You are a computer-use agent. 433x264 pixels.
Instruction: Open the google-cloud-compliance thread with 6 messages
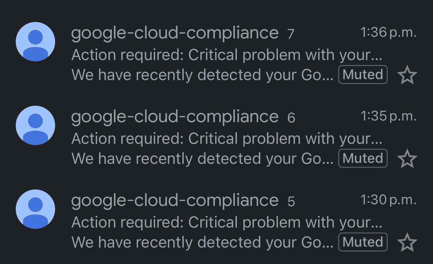(x=175, y=117)
